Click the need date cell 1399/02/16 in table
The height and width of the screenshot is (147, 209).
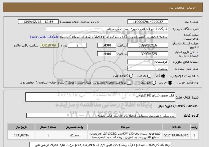(x=21, y=135)
